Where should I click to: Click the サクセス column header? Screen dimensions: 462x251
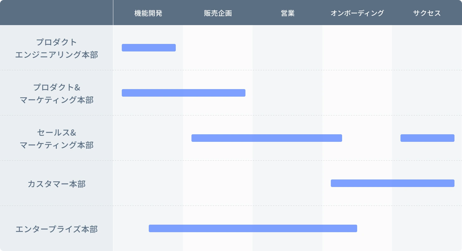click(427, 13)
